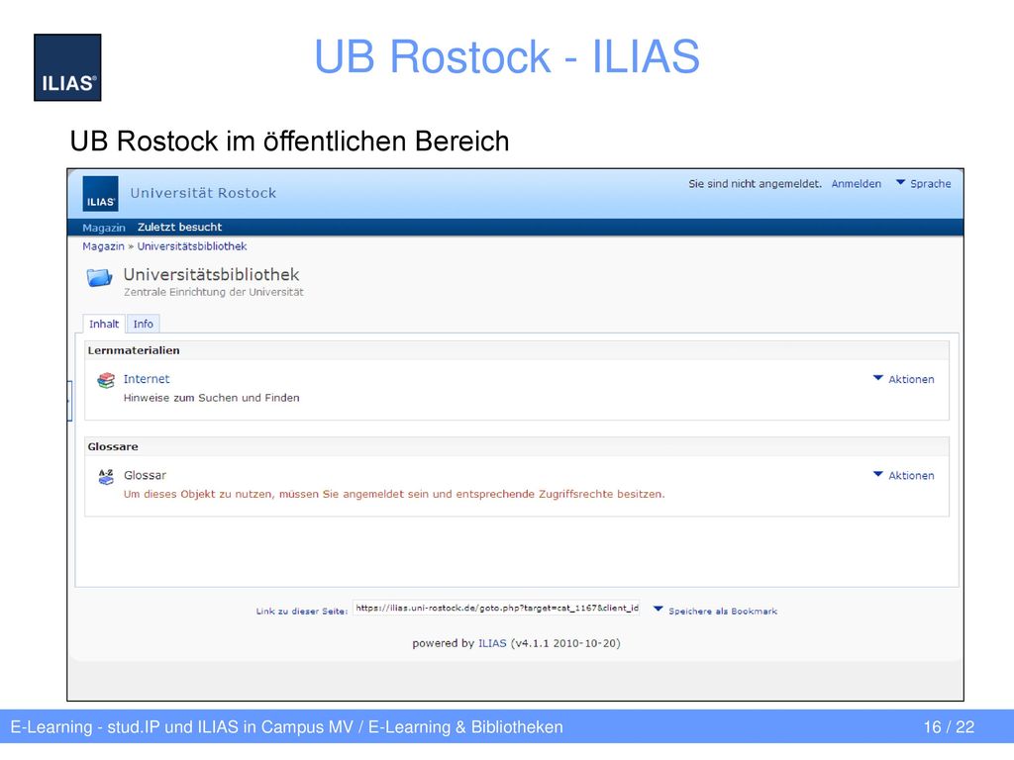The image size is (1014, 760).
Task: Click the A-Z glossary icon
Action: pos(106,477)
